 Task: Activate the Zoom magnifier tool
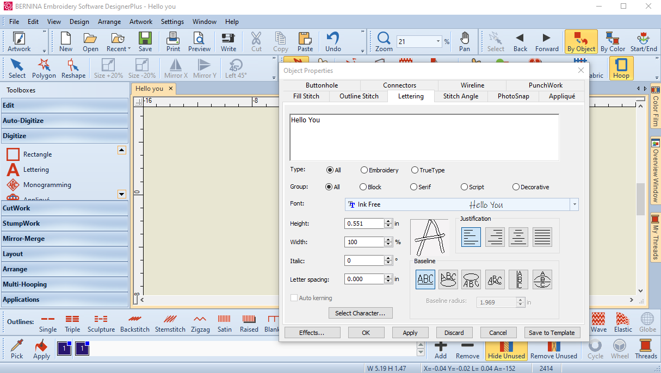pyautogui.click(x=384, y=42)
